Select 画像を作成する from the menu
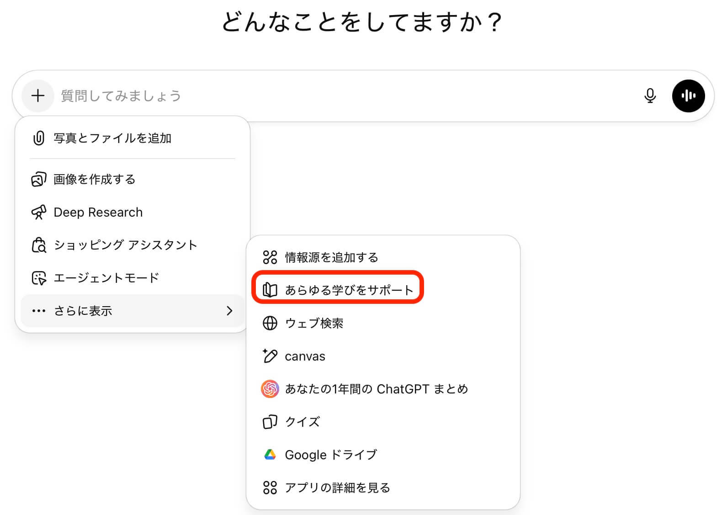 point(95,180)
